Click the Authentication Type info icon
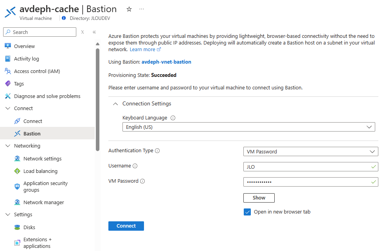This screenshot has height=251, width=385. (157, 151)
